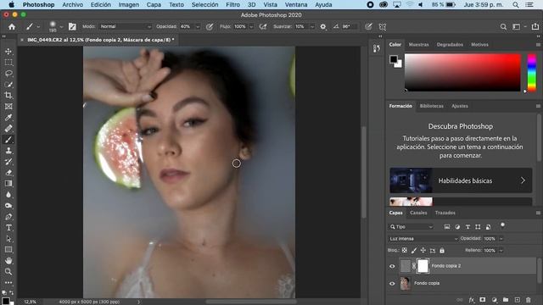The image size is (543, 305).
Task: Select the Eraser tool
Action: tap(8, 173)
